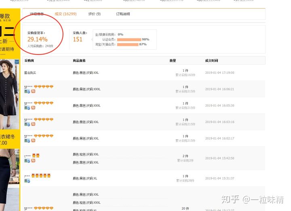Screen dimensions: 291x211
Task: Click timestamp 2019-01-04 16:05:30
Action: [220, 105]
